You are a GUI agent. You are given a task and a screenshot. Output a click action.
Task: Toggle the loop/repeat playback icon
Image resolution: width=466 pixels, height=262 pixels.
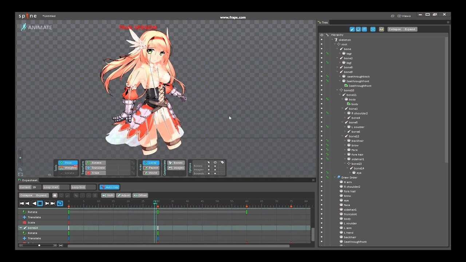[60, 203]
